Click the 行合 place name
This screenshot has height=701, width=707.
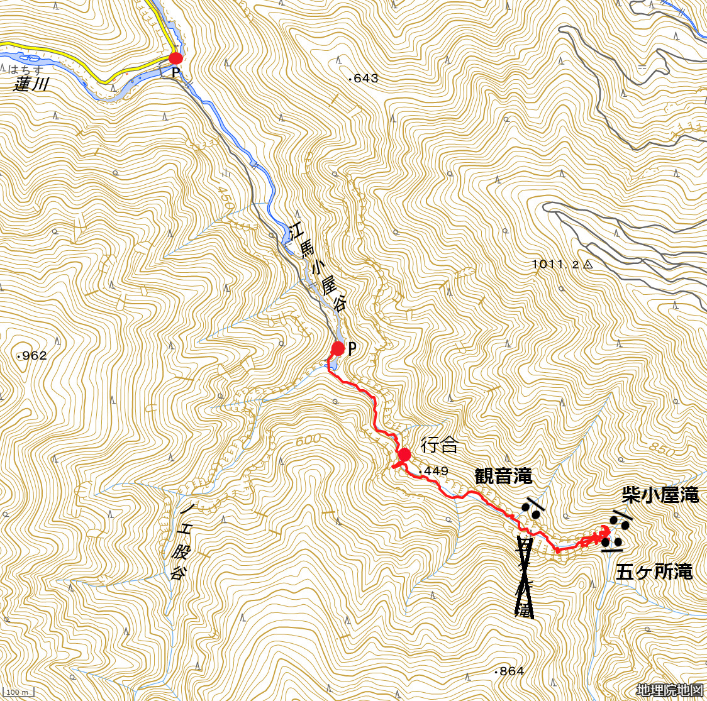(x=438, y=445)
